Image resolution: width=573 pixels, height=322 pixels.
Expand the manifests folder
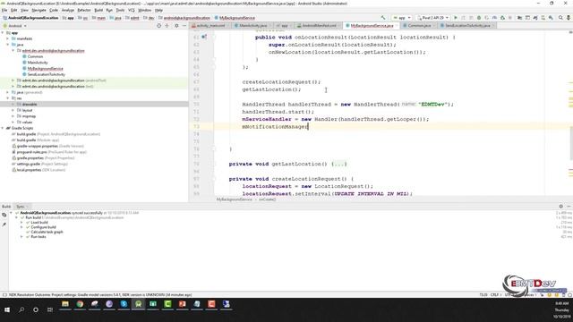coord(8,38)
